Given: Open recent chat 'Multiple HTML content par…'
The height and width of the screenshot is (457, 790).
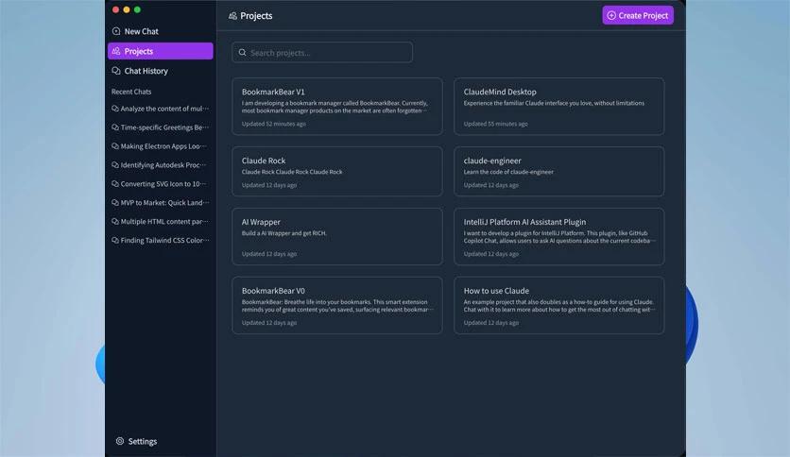Looking at the screenshot, I should click(x=161, y=222).
